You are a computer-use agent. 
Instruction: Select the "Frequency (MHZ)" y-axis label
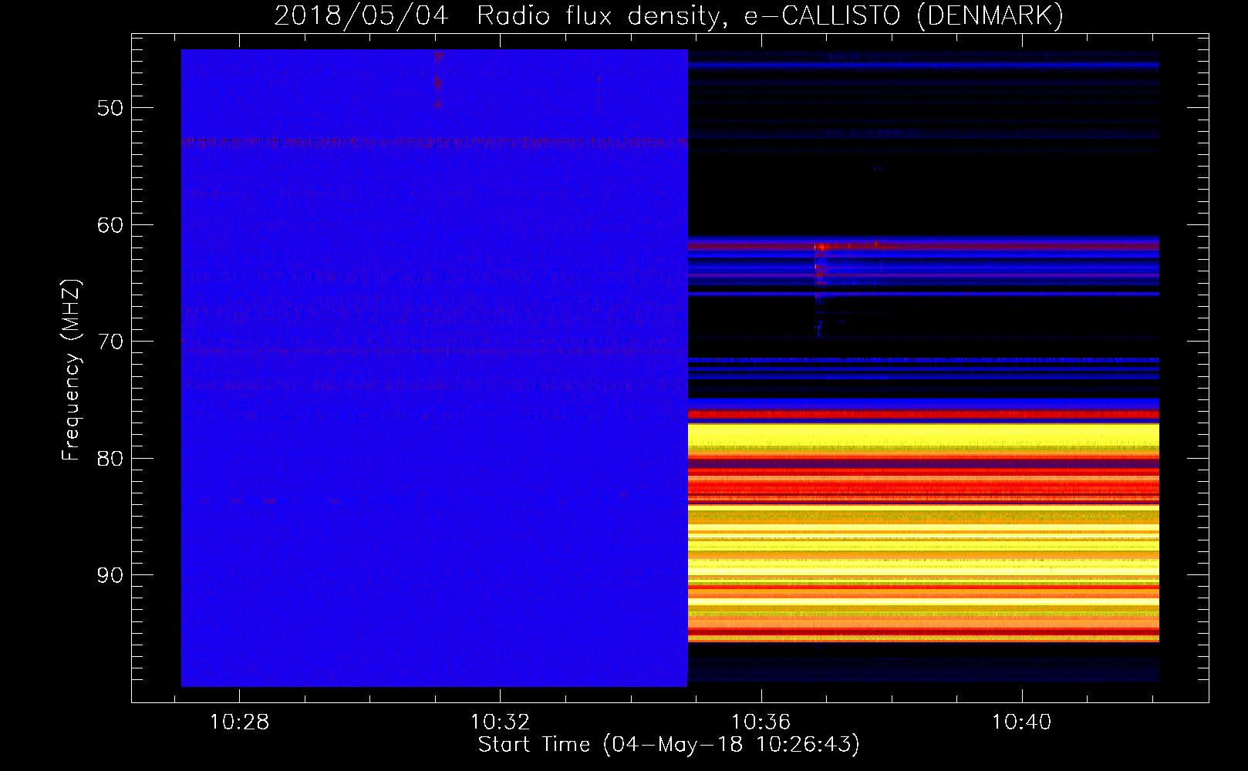pos(71,371)
